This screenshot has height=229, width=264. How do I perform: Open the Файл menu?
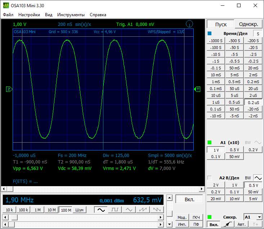tap(8, 15)
